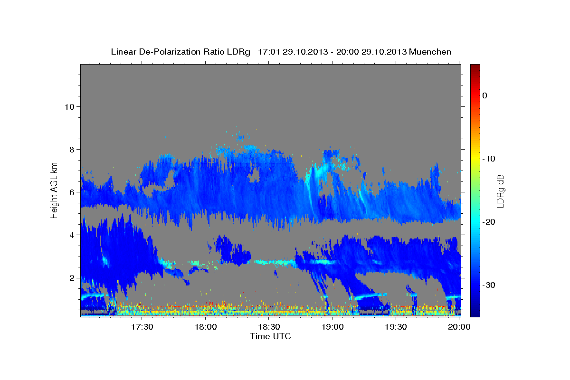
Task: Click the colorbar label 'LDRg dB'
Action: click(x=500, y=191)
